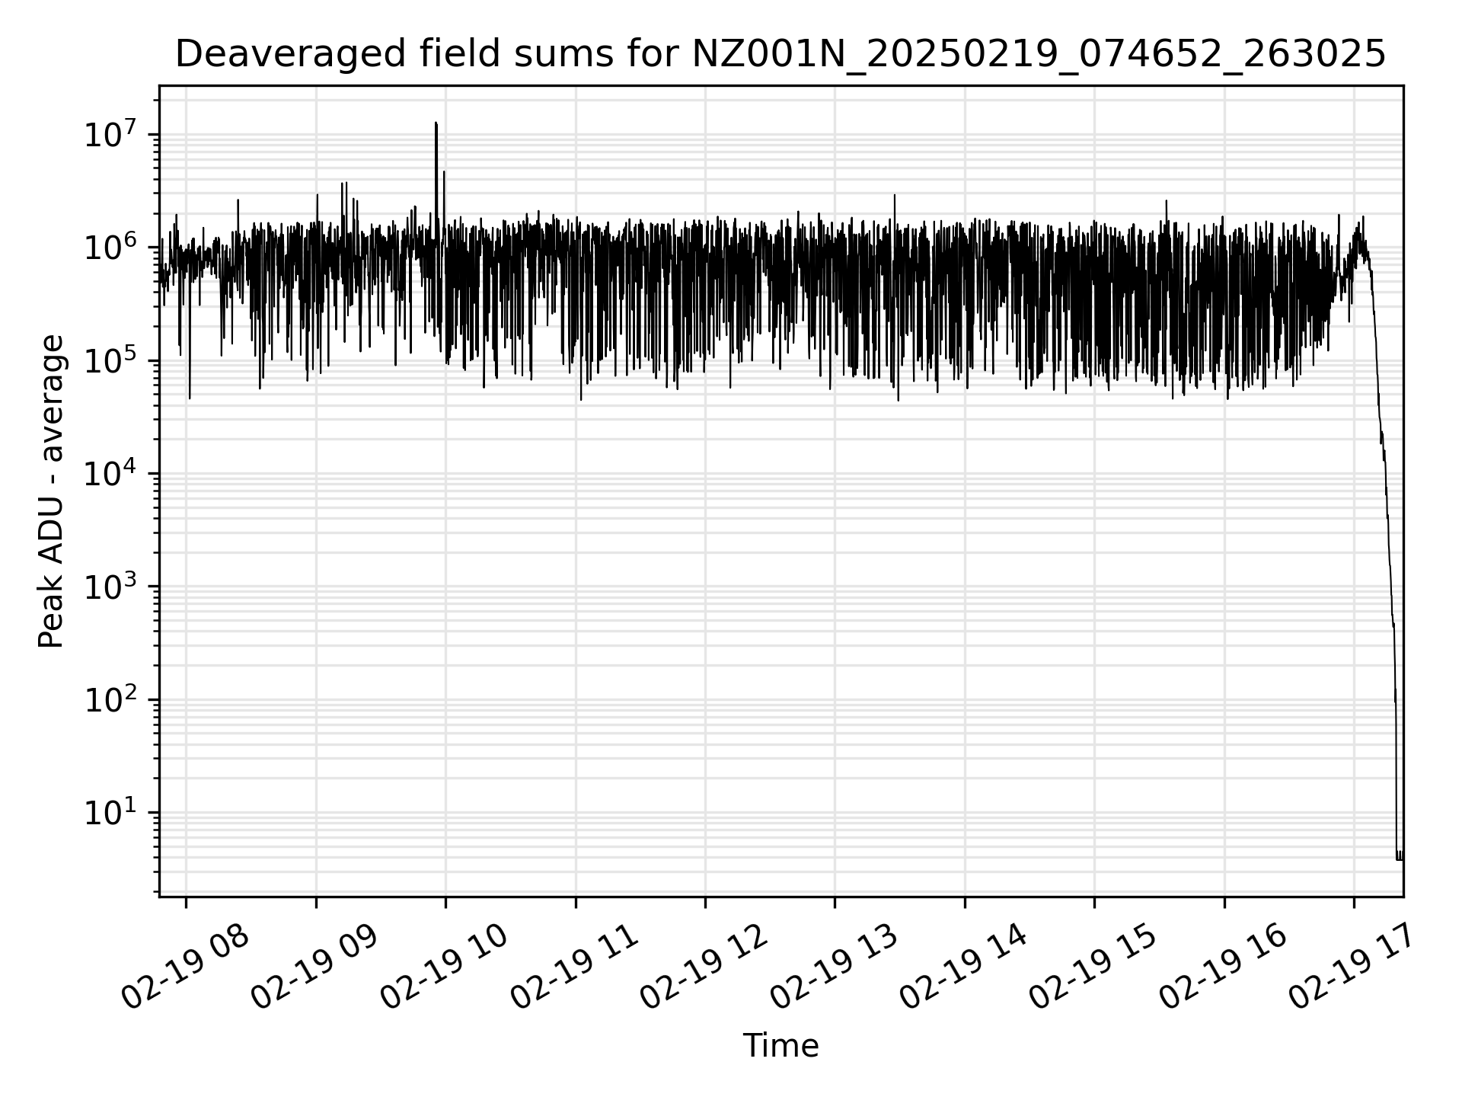Click the x tick label '02-19 09'
The image size is (1462, 1097).
pos(315,967)
